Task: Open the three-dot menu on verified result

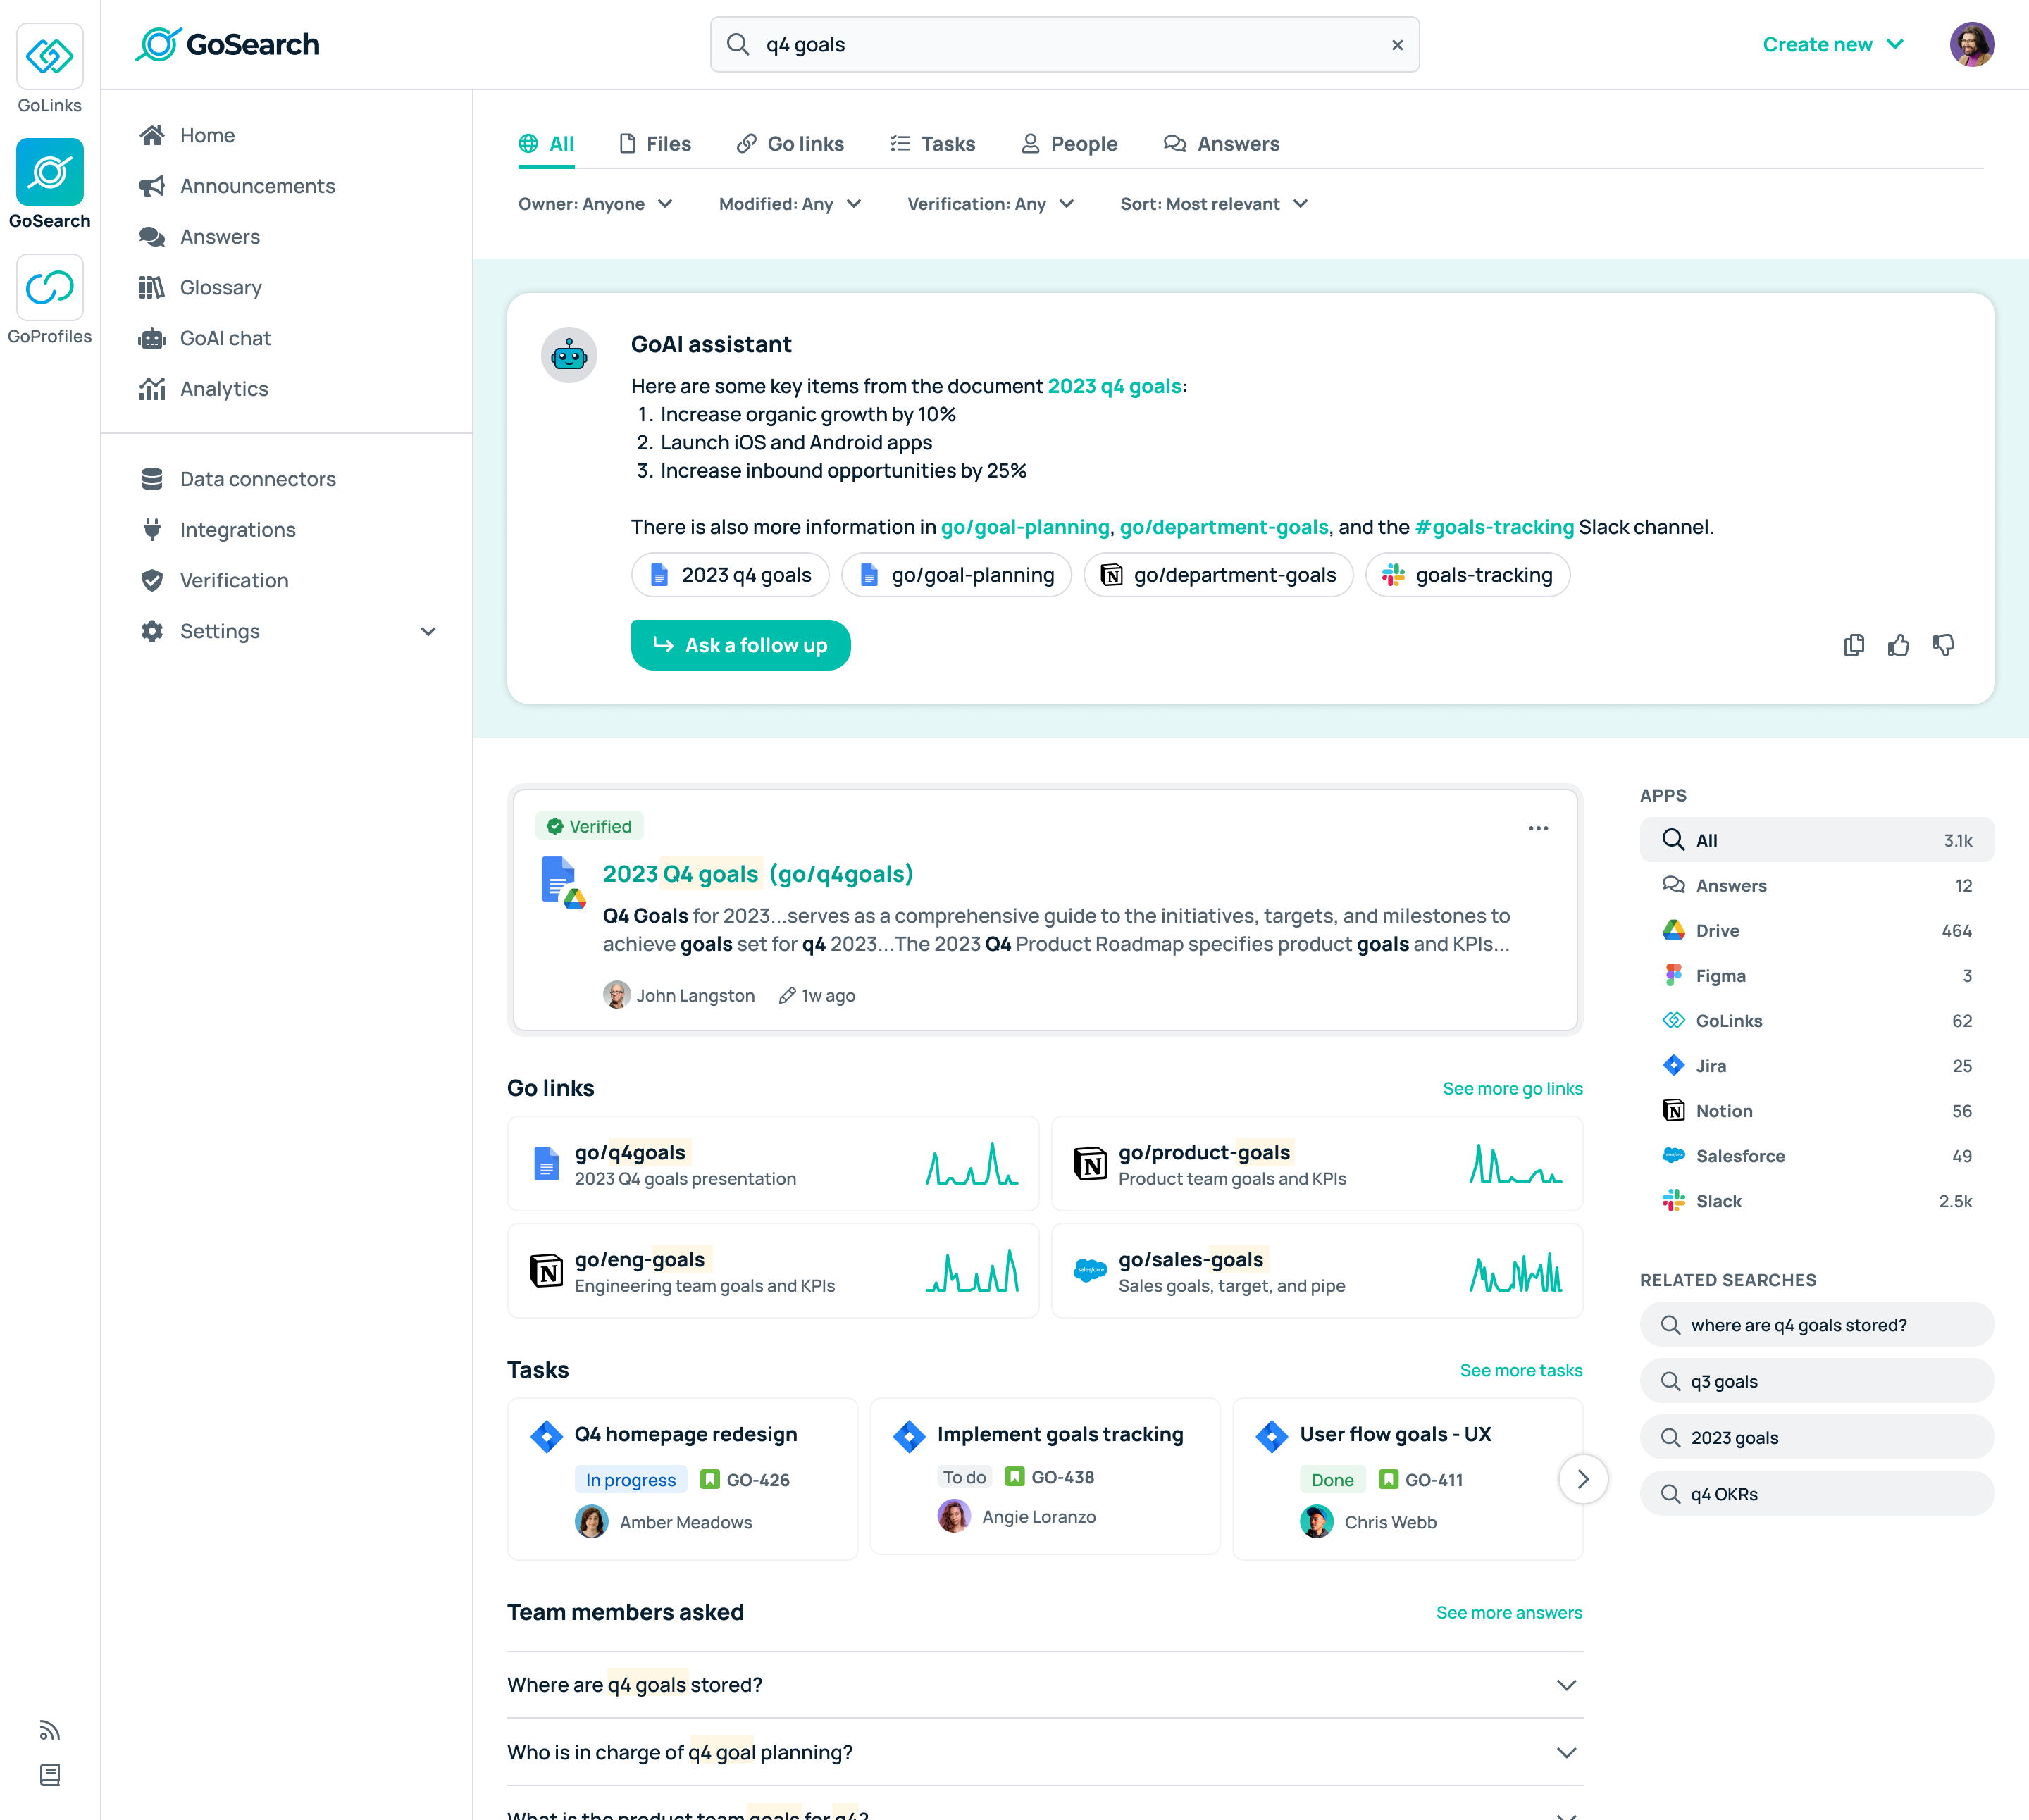Action: click(1538, 828)
